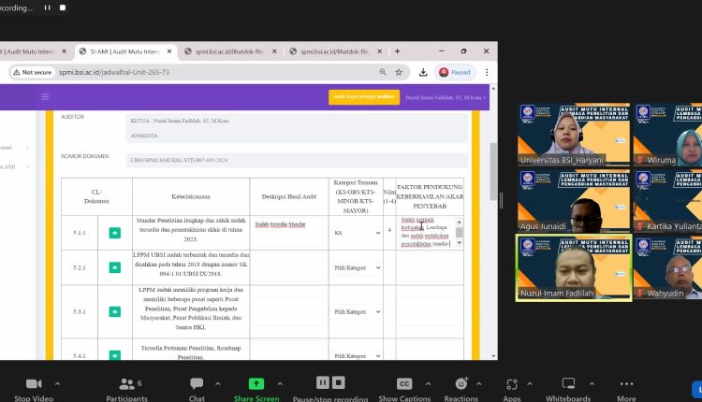Open the Nuzul Imam Fadlilah user dropdown
This screenshot has width=702, height=402.
446,97
